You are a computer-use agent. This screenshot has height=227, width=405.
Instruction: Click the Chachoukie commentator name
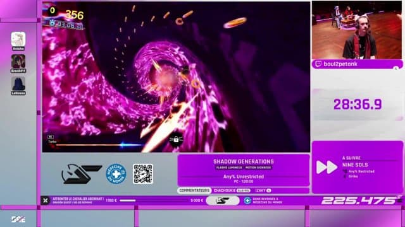coord(225,190)
